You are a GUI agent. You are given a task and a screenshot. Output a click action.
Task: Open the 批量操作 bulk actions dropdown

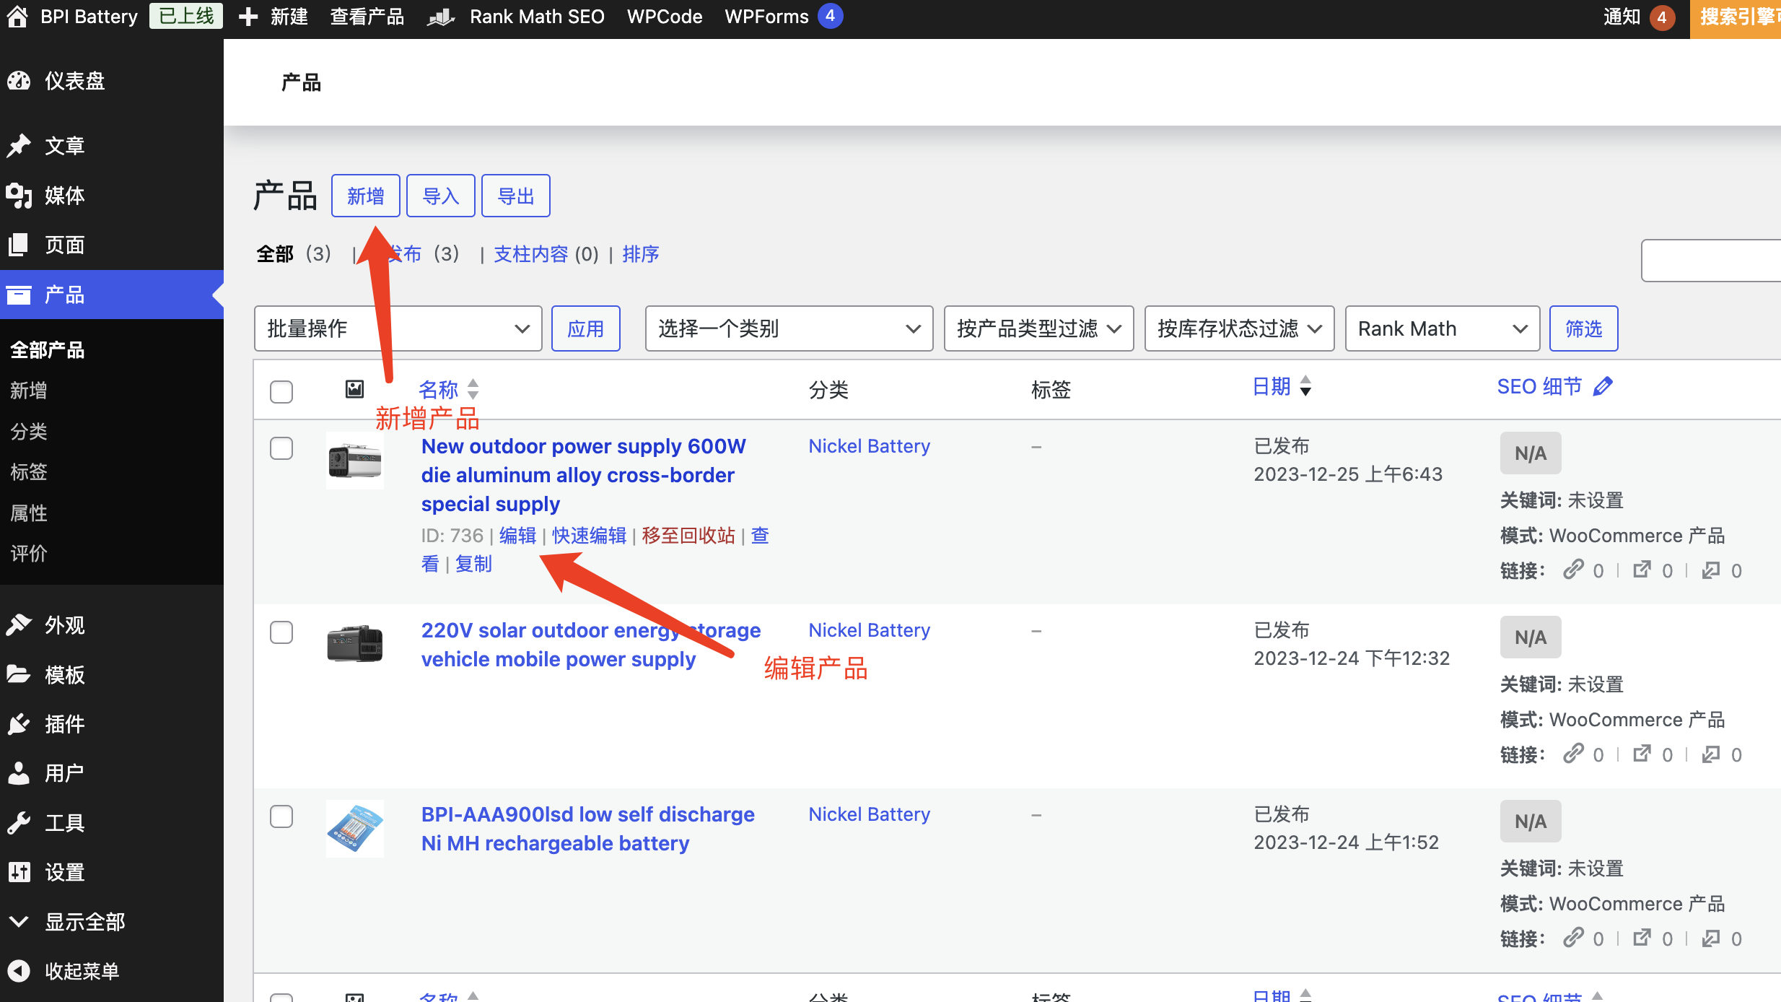point(398,328)
